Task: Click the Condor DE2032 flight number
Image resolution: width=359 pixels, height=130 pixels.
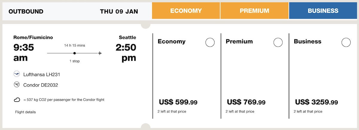Action: coord(41,85)
